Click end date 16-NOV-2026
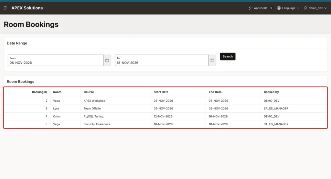The image size is (331, 179). coord(218,116)
